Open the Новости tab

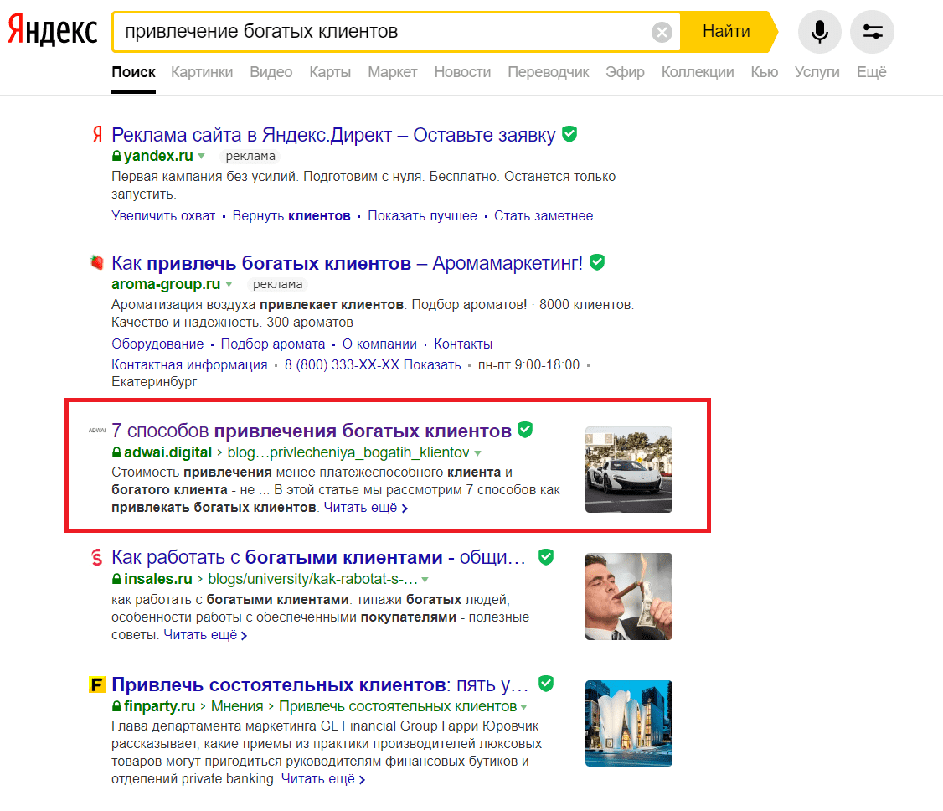tap(462, 72)
